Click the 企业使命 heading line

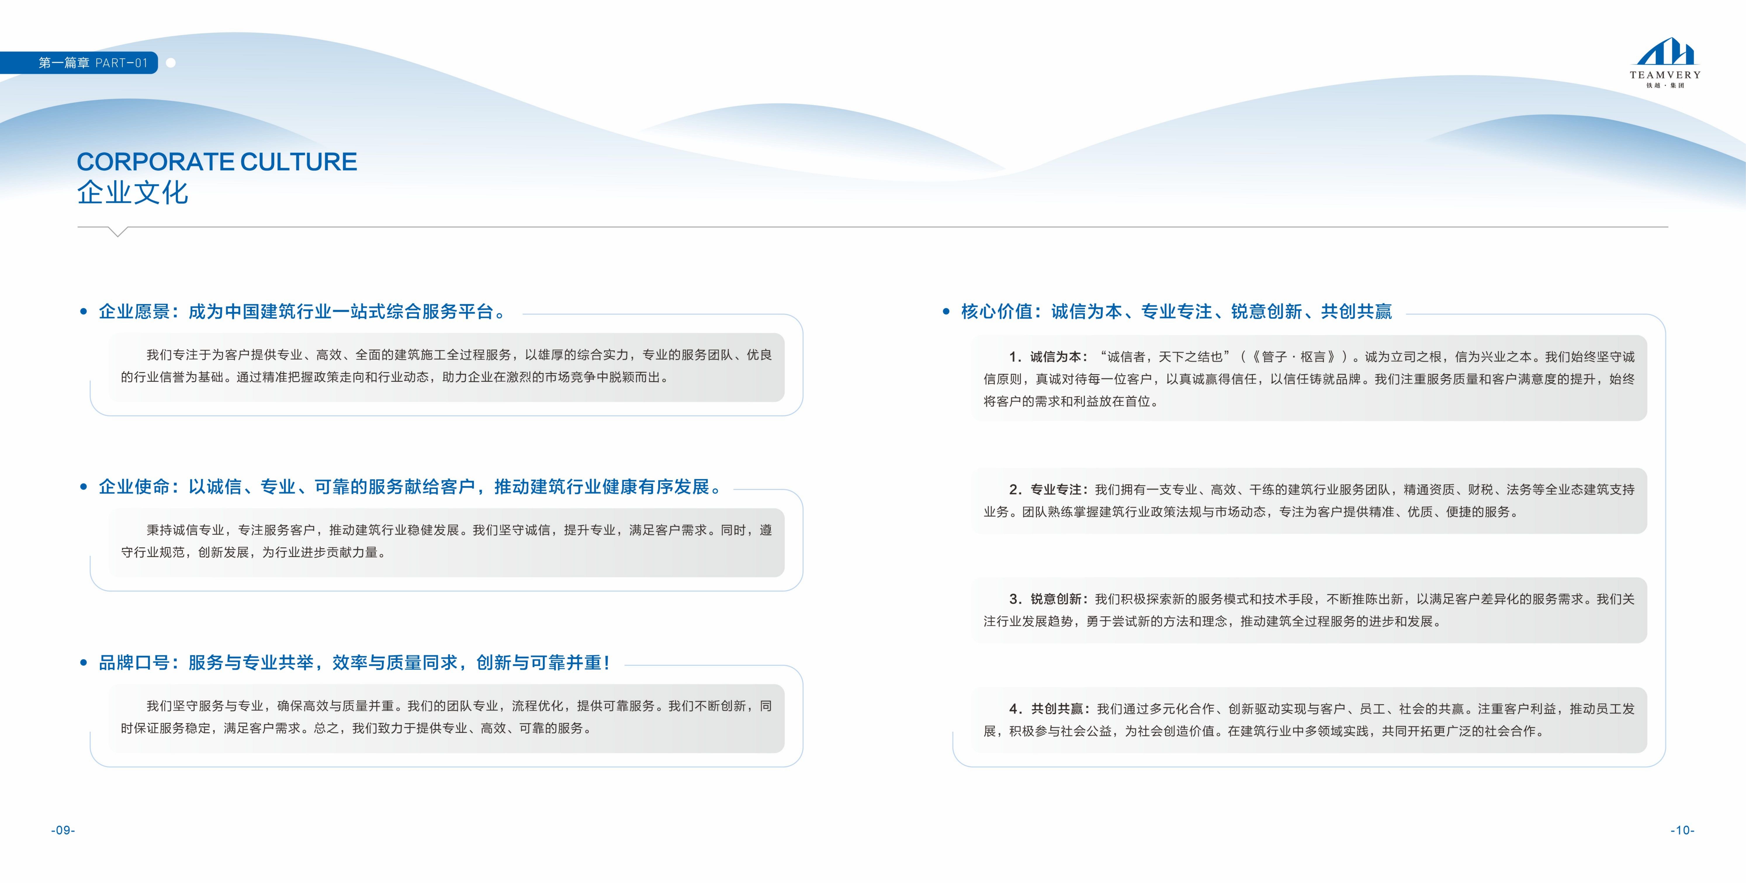pos(411,487)
